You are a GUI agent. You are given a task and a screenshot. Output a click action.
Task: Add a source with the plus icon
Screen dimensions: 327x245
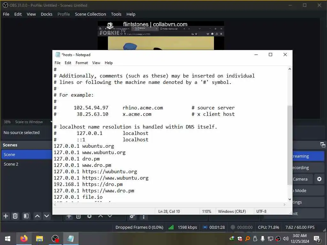pos(69,217)
